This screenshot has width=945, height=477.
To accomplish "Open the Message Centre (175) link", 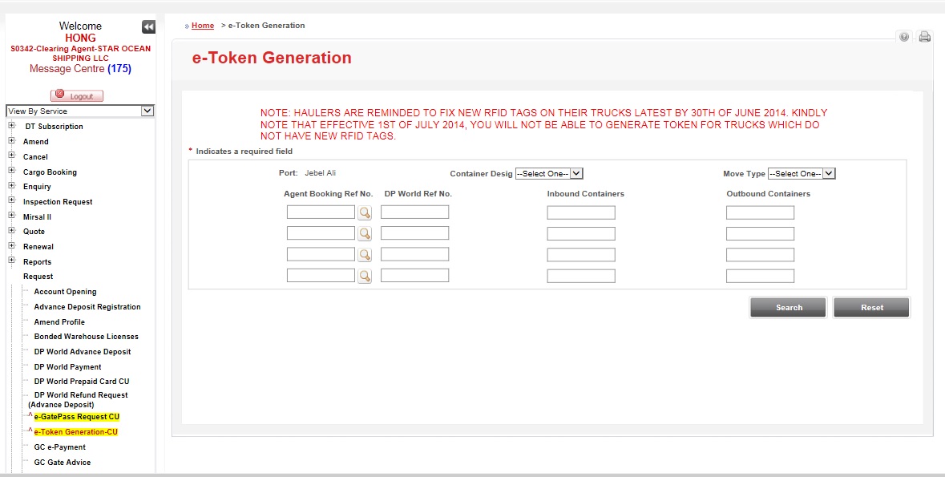I will click(80, 69).
